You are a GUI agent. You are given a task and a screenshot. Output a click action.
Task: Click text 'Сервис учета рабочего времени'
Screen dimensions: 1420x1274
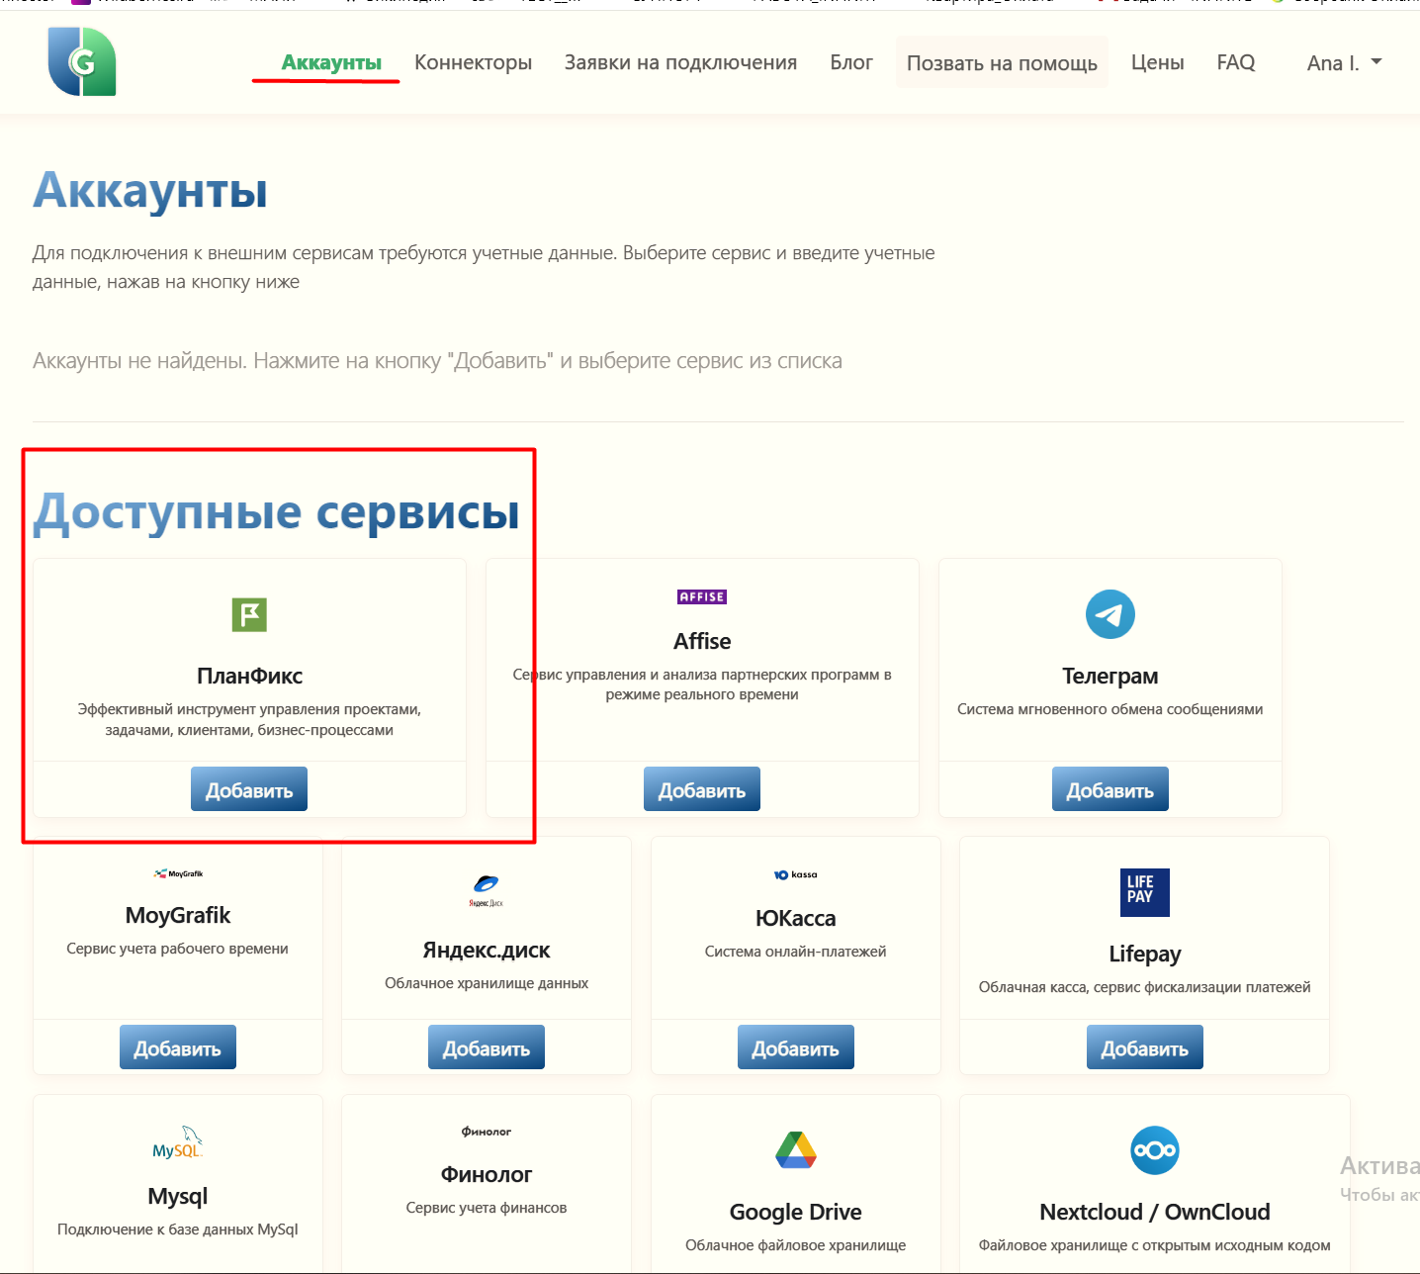(x=178, y=949)
